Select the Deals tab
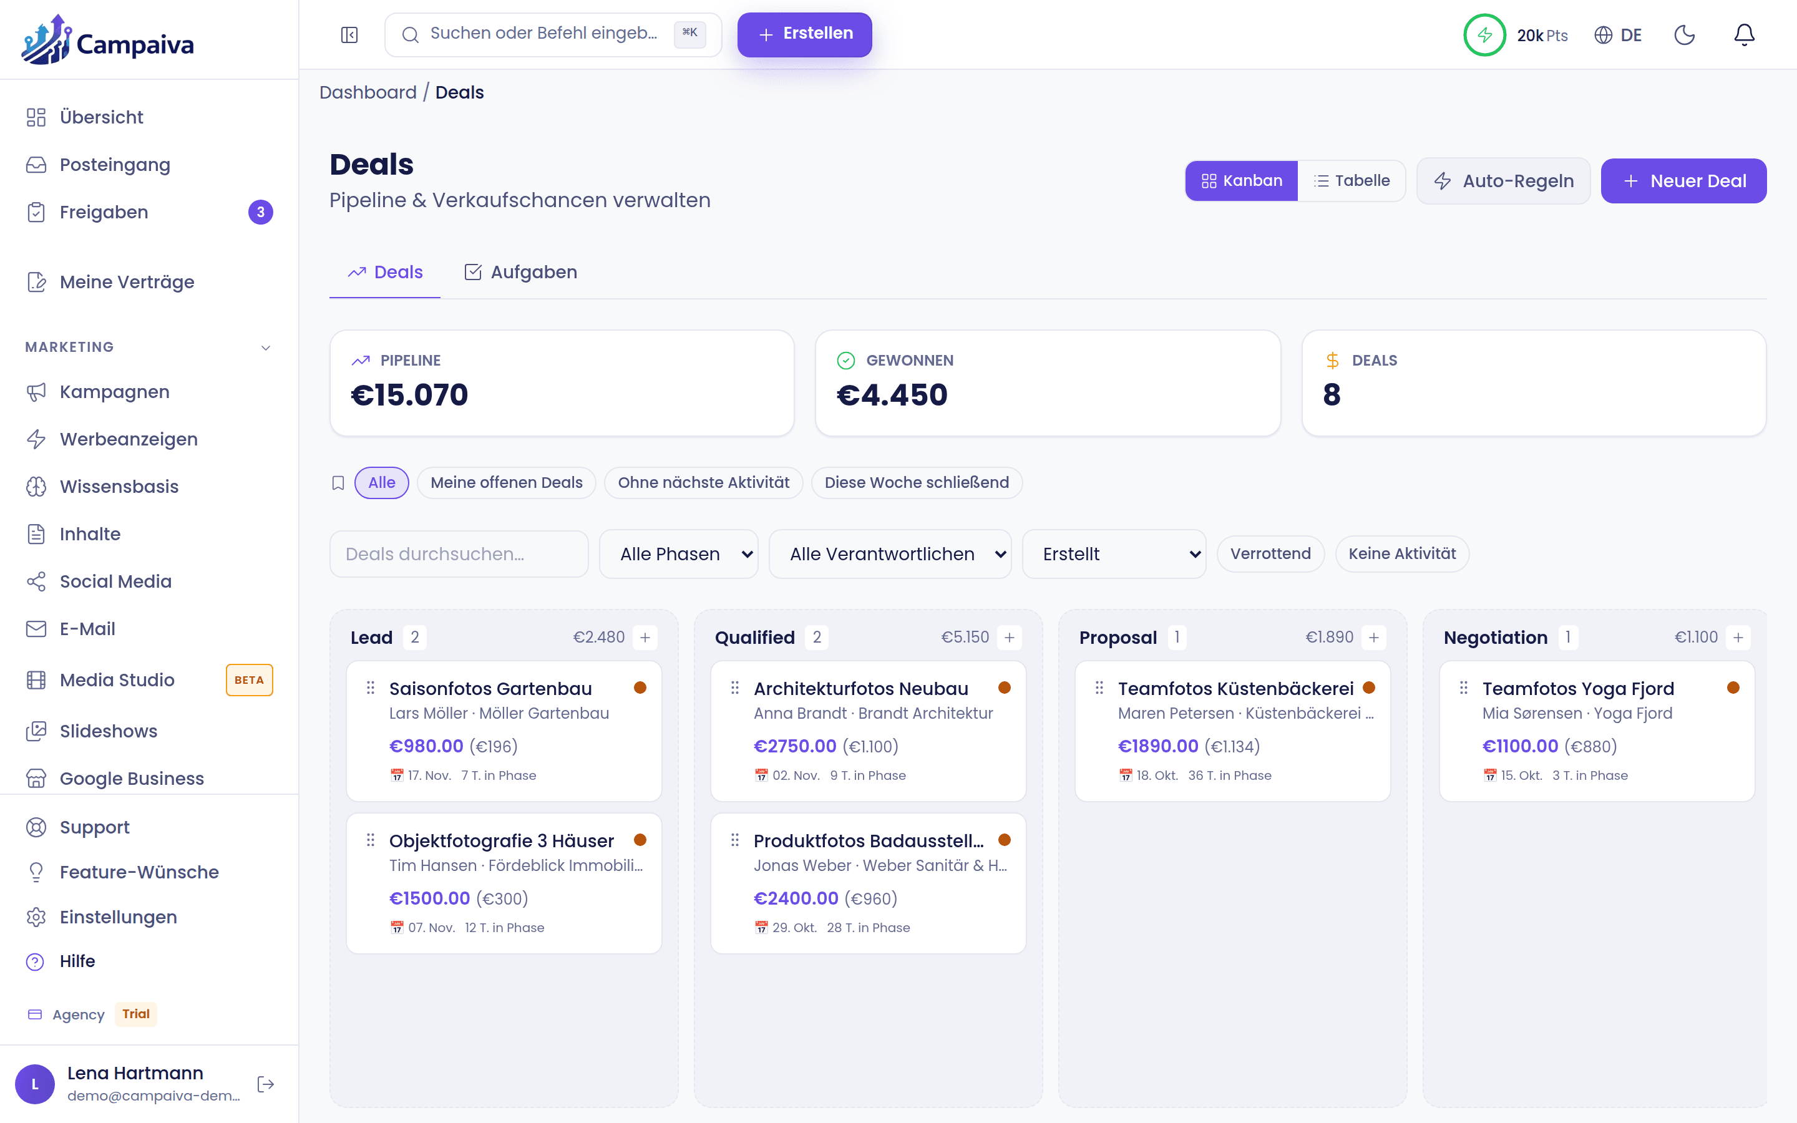 click(x=384, y=273)
